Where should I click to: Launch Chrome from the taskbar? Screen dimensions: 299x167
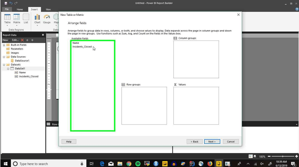[x=129, y=164]
